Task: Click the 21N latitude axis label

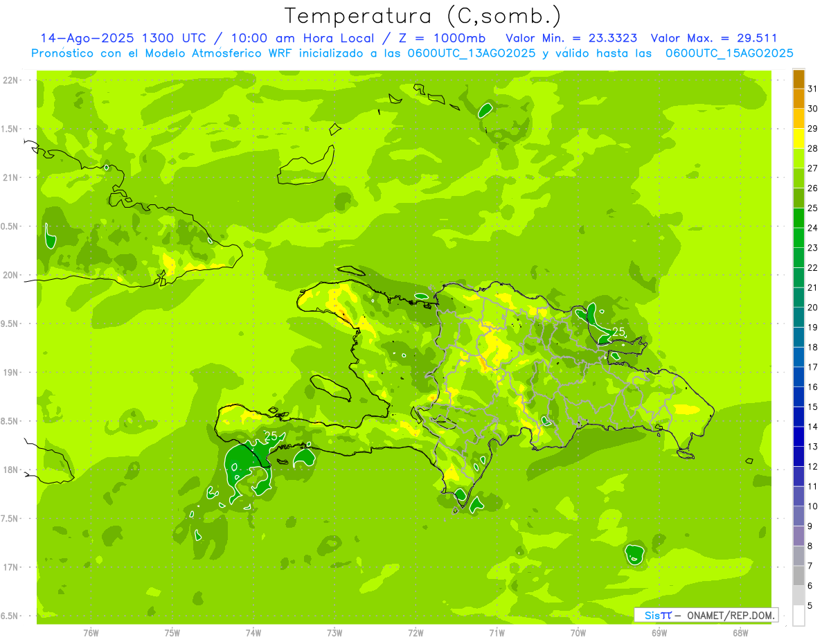Action: coord(11,178)
